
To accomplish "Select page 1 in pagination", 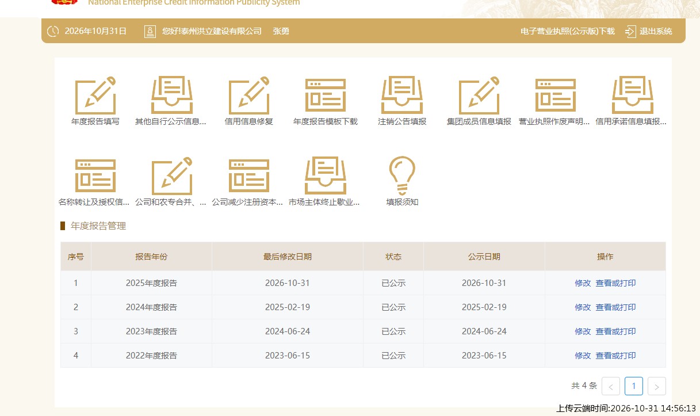I will point(634,386).
